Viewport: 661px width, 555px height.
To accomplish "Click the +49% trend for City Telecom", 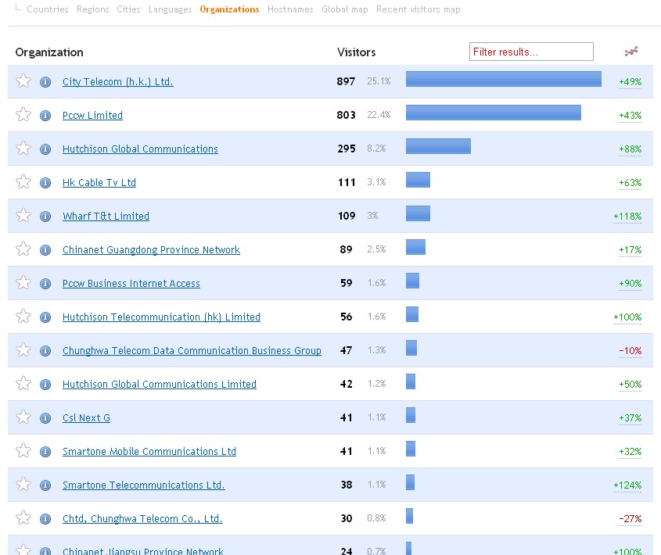I will pyautogui.click(x=630, y=82).
